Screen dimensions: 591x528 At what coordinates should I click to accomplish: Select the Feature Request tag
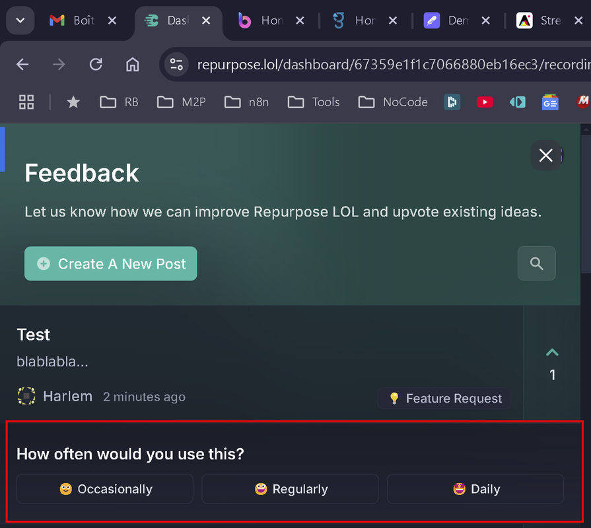coord(444,398)
